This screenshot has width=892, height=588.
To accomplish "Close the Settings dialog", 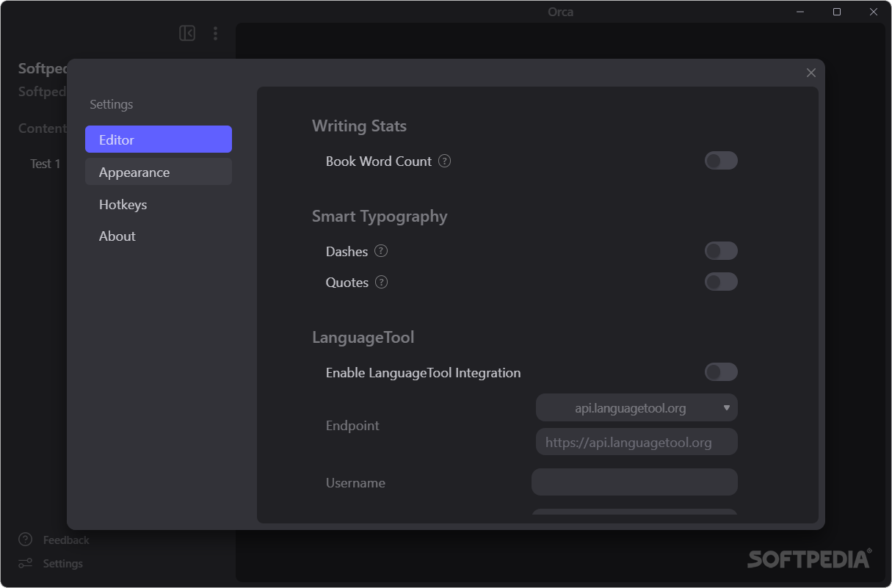I will coord(811,73).
